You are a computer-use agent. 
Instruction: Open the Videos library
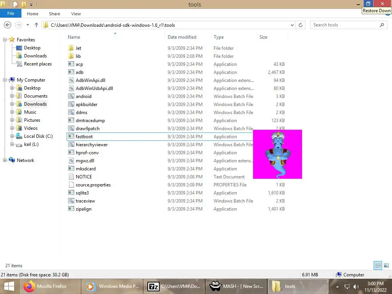click(x=31, y=128)
